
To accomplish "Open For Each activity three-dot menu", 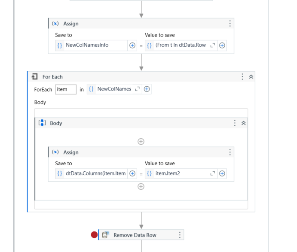I will [x=242, y=77].
